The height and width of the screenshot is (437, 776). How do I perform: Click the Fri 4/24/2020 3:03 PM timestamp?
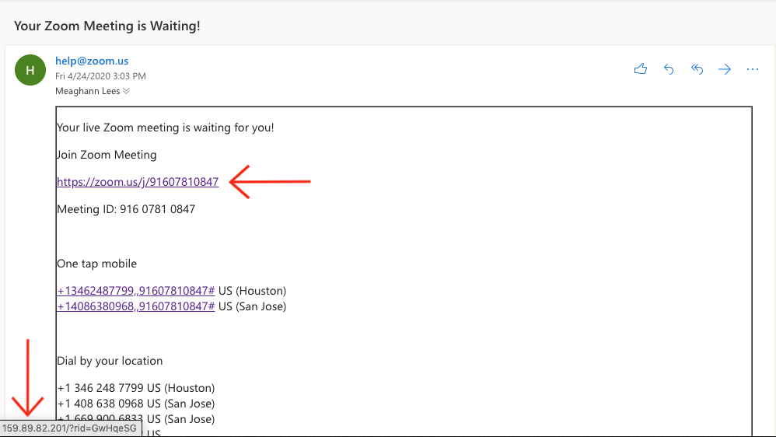100,76
